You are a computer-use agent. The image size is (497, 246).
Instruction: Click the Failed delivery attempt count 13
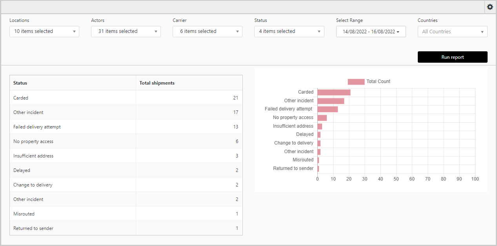pyautogui.click(x=235, y=127)
